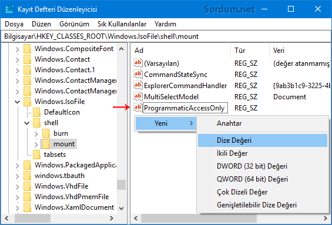Collapse the shell key
The height and width of the screenshot is (225, 332).
click(27, 123)
